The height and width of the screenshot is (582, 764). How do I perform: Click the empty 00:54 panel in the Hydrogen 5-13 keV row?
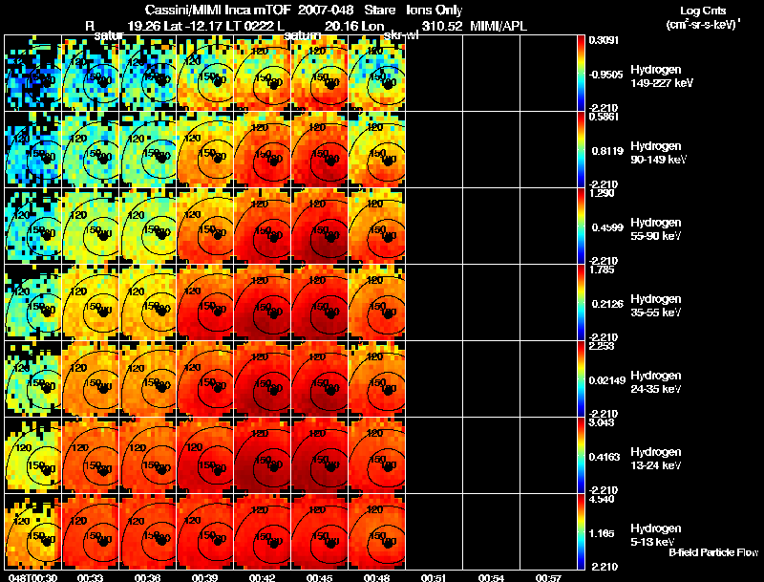[x=491, y=531]
